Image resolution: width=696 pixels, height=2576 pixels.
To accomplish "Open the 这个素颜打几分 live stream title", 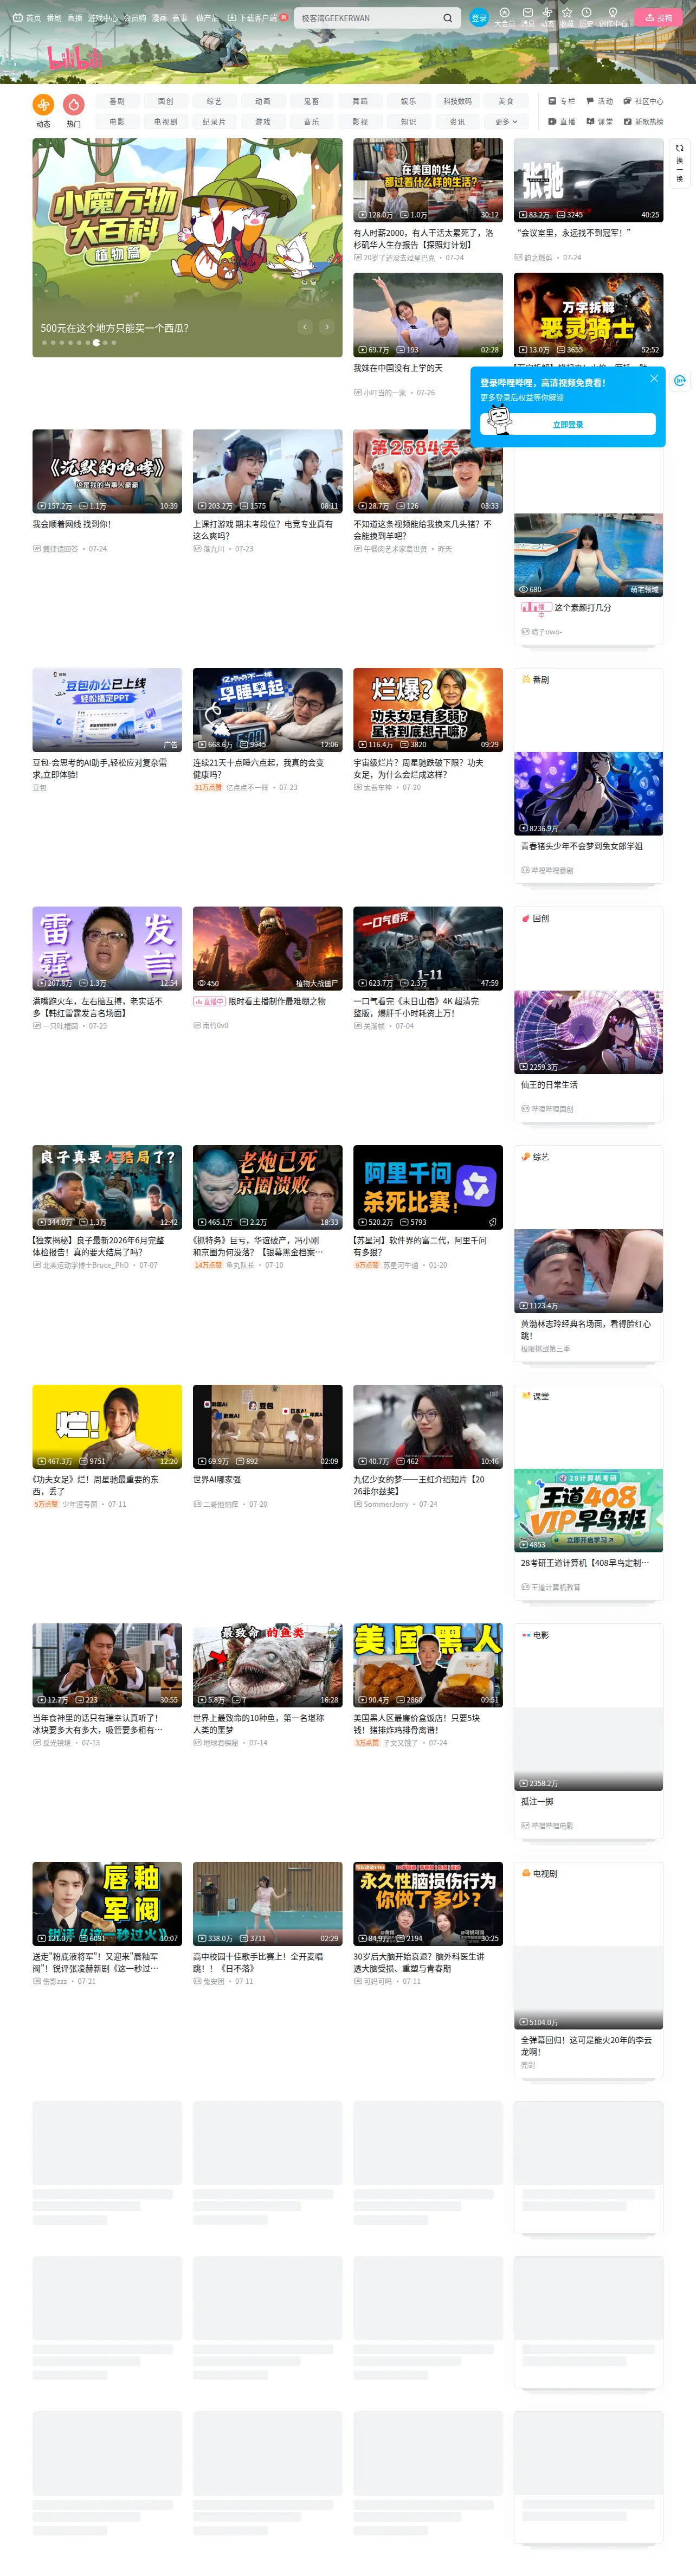I will click(x=583, y=607).
